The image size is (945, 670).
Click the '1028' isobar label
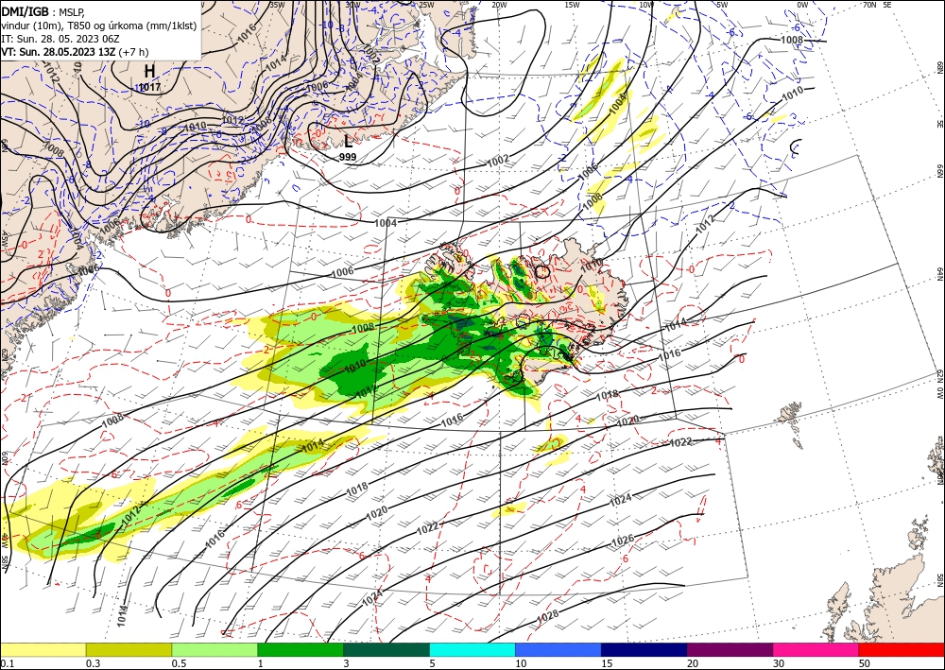pyautogui.click(x=547, y=616)
